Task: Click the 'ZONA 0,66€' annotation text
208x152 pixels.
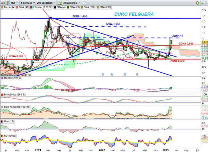Action: click(x=16, y=56)
